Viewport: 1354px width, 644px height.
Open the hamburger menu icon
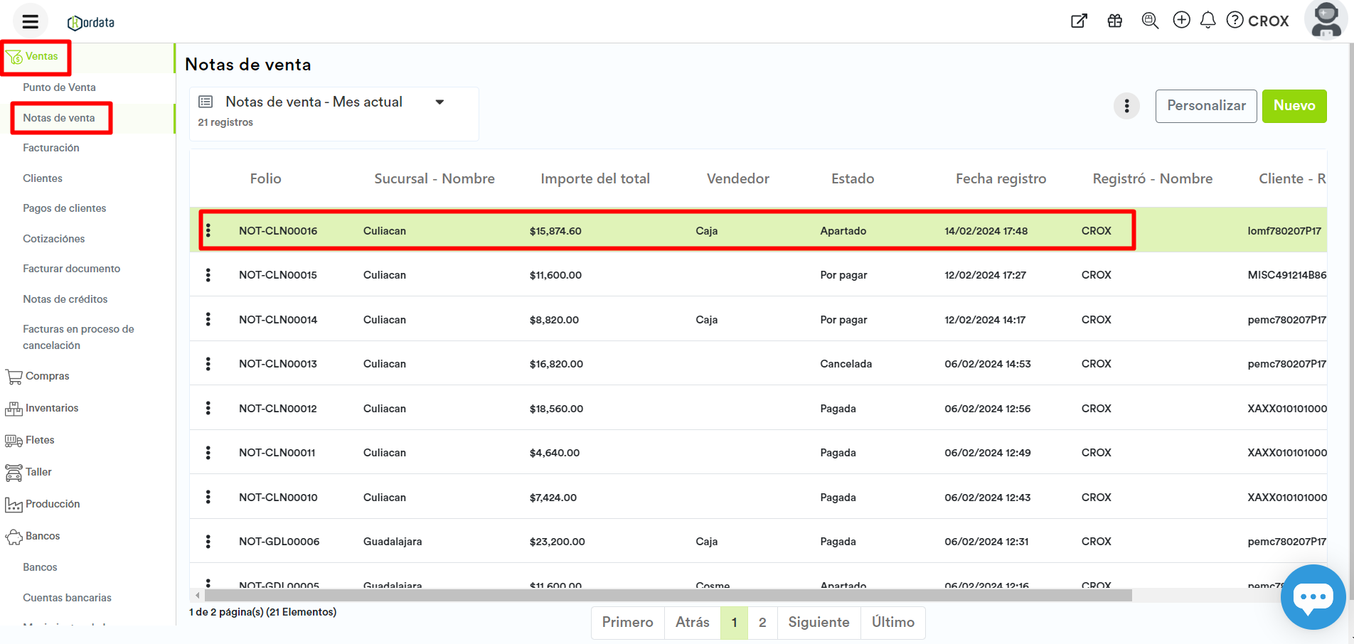point(30,21)
